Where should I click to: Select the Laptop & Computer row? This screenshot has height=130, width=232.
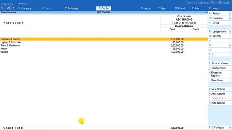104,42
